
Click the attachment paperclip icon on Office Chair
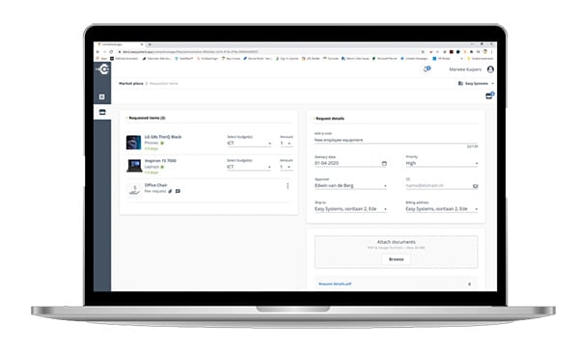(170, 191)
